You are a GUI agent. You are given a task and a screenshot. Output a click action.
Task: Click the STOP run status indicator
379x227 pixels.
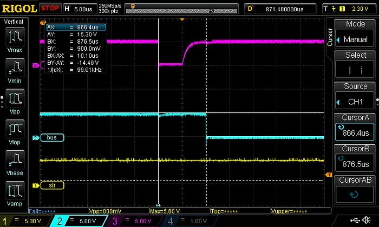[x=50, y=9]
